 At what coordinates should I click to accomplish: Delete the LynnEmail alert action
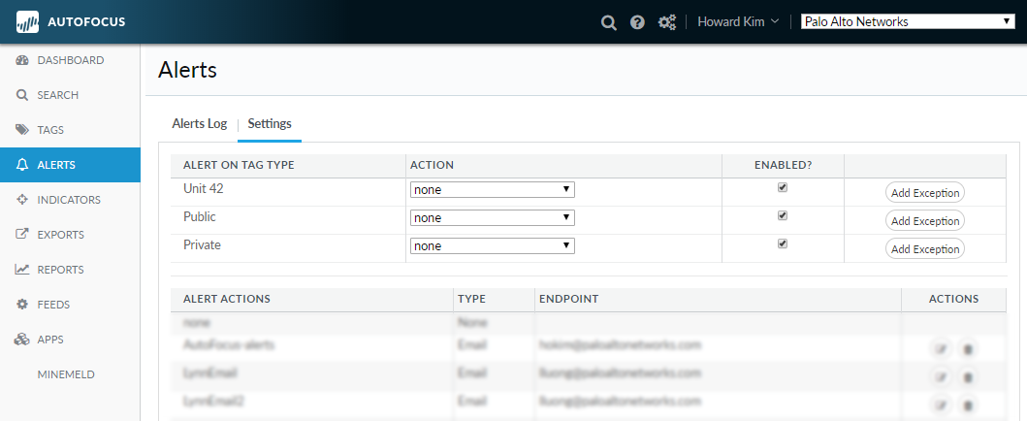pos(967,376)
